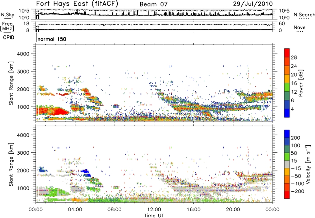
Task: Select the Beam 07 label
Action: coord(154,4)
